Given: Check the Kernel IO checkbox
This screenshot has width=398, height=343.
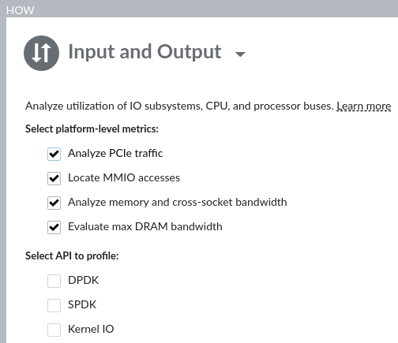Looking at the screenshot, I should (54, 330).
